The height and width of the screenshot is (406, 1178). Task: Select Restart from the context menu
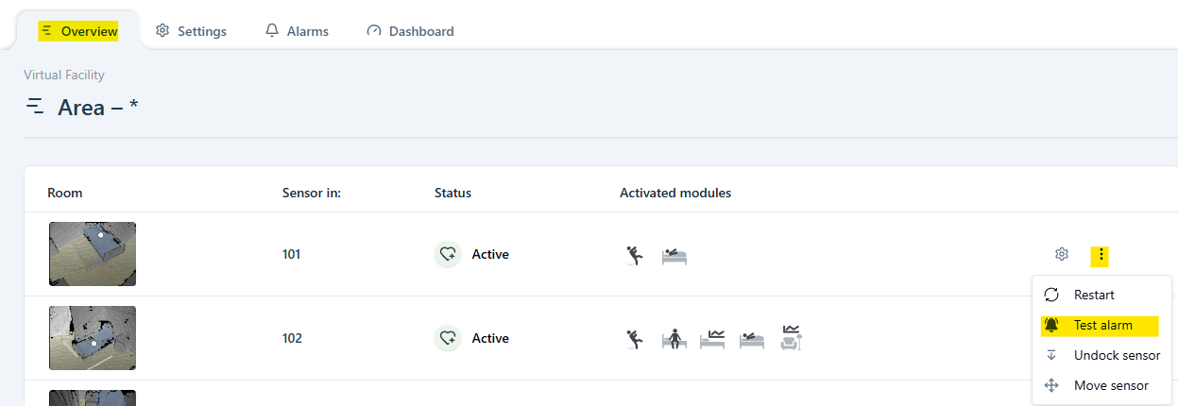(x=1093, y=295)
